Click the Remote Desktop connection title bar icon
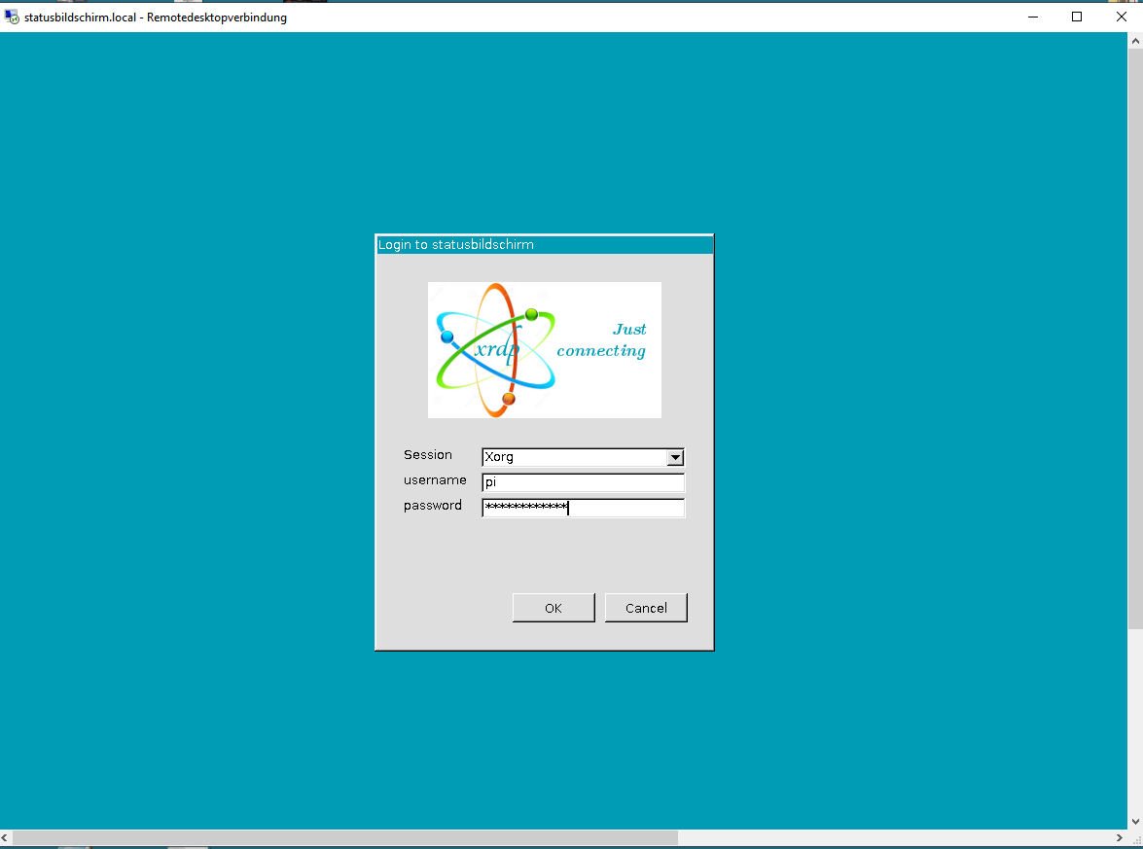1143x849 pixels. tap(12, 17)
